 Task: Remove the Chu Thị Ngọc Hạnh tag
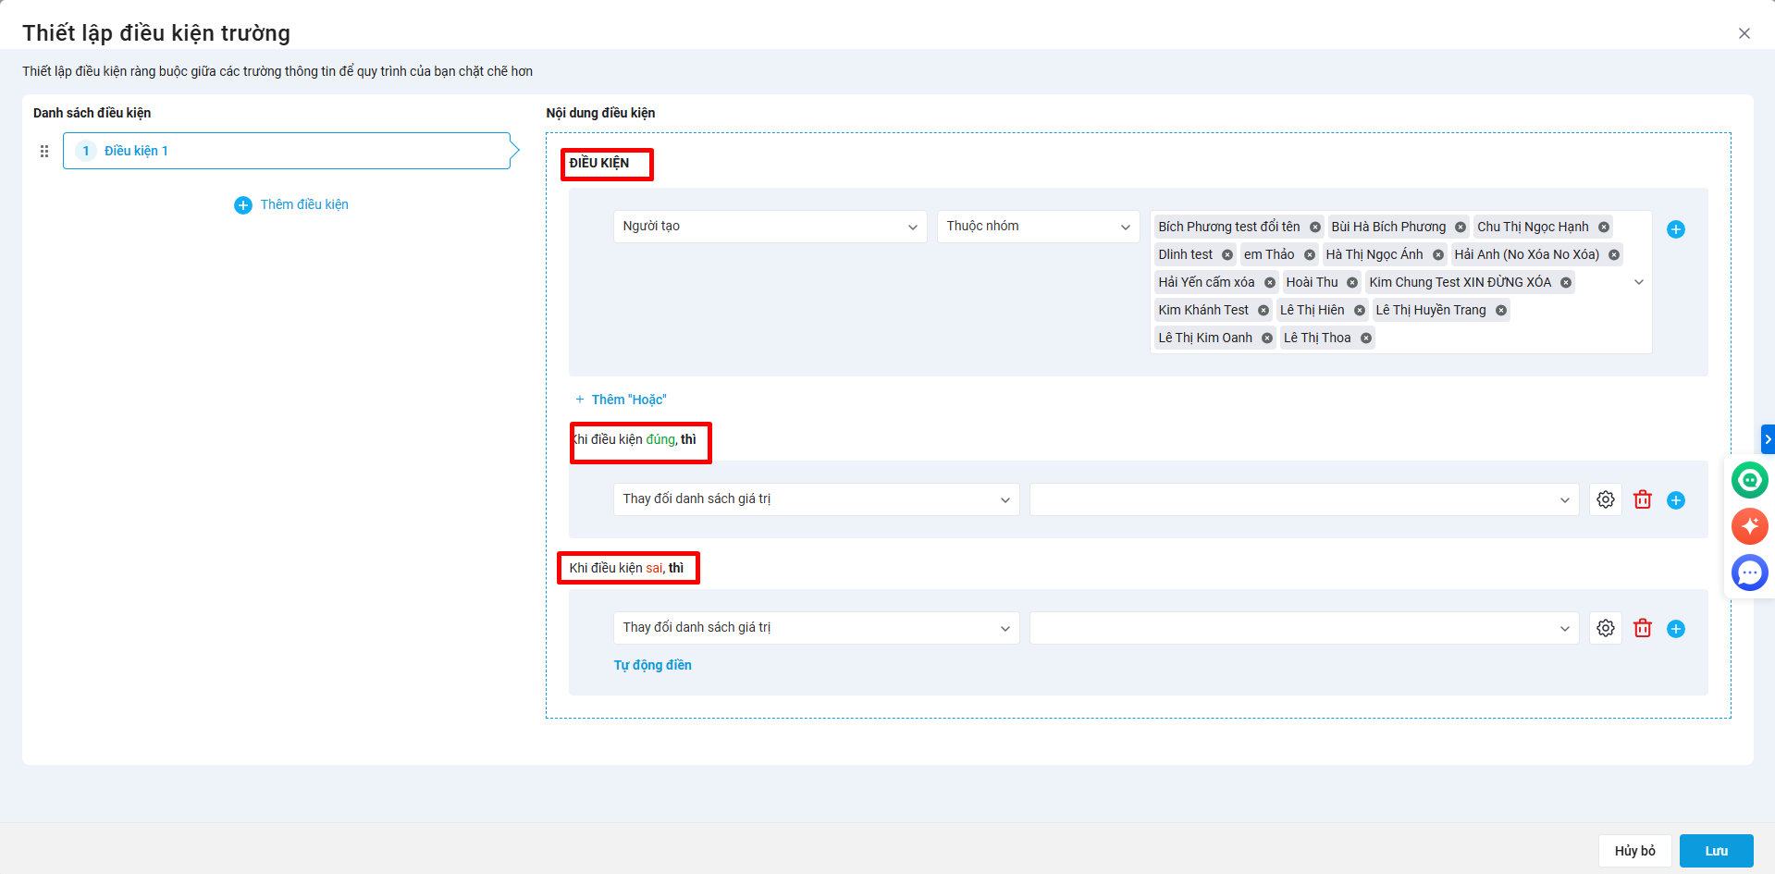(x=1604, y=228)
